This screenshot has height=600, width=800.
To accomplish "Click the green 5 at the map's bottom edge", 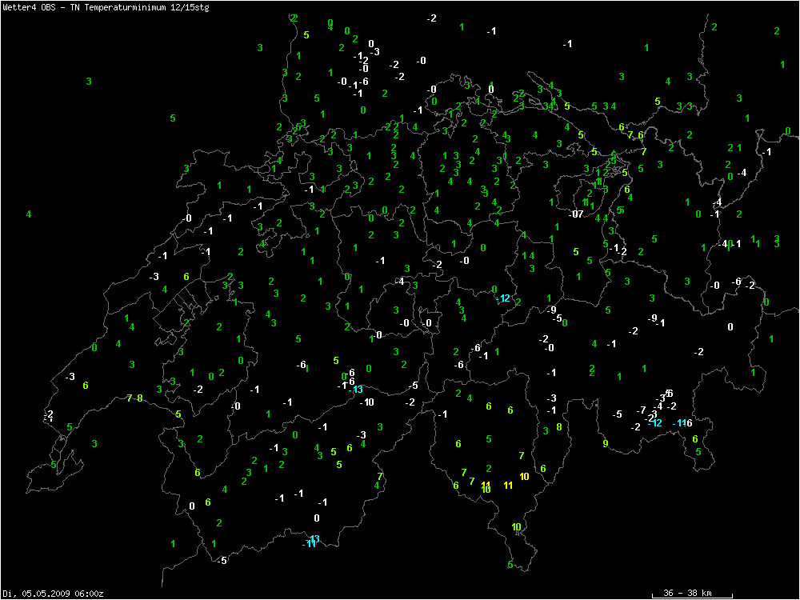I will (x=510, y=565).
